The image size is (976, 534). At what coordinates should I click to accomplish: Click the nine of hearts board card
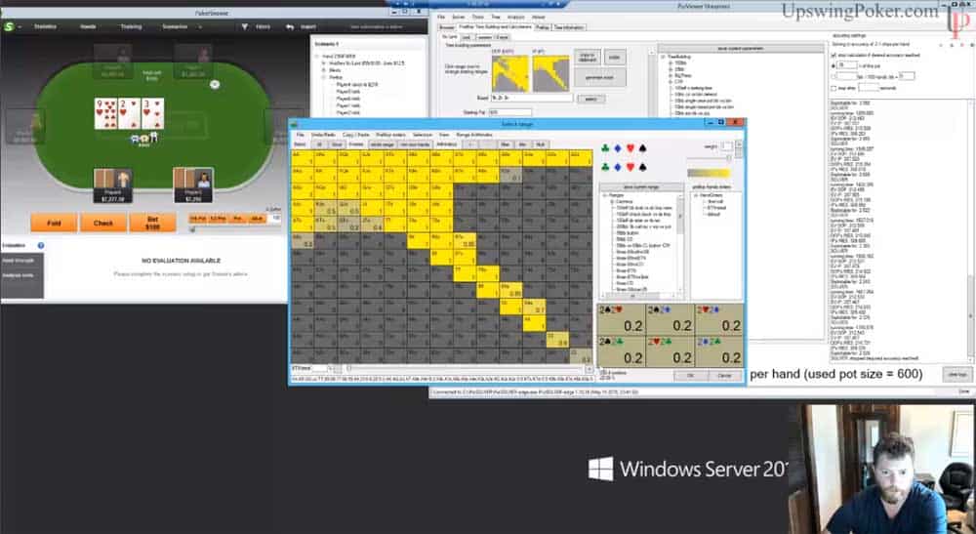[105, 113]
